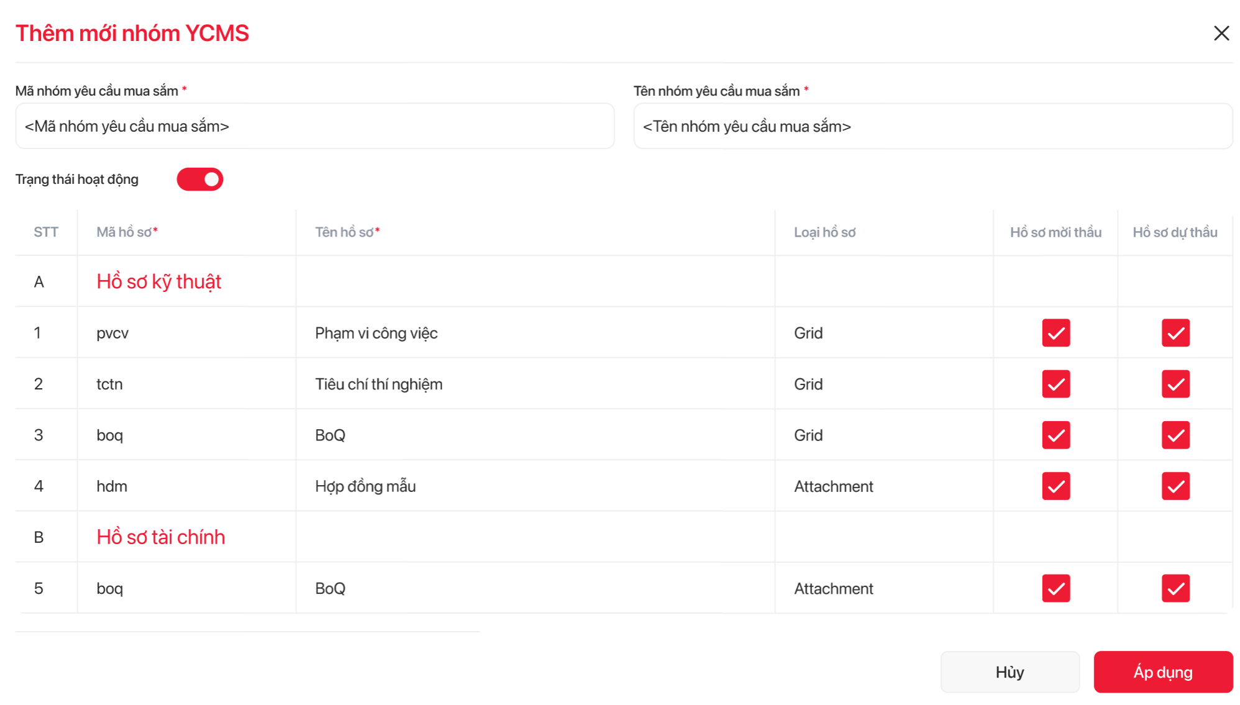1240x705 pixels.
Task: Uncheck Hồ sơ dự thầu for Hợp đồng mẫu
Action: point(1175,486)
